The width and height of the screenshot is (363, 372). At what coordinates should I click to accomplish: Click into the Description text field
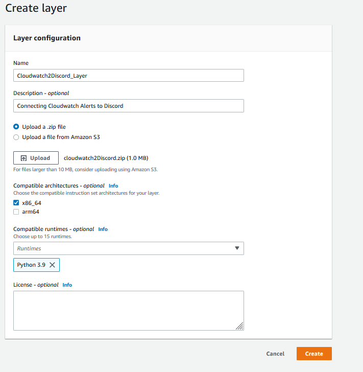(128, 106)
